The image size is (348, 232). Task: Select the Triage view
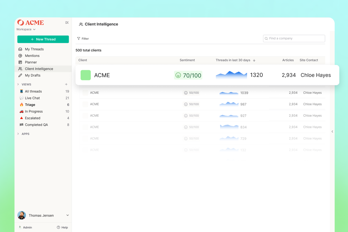(x=30, y=105)
